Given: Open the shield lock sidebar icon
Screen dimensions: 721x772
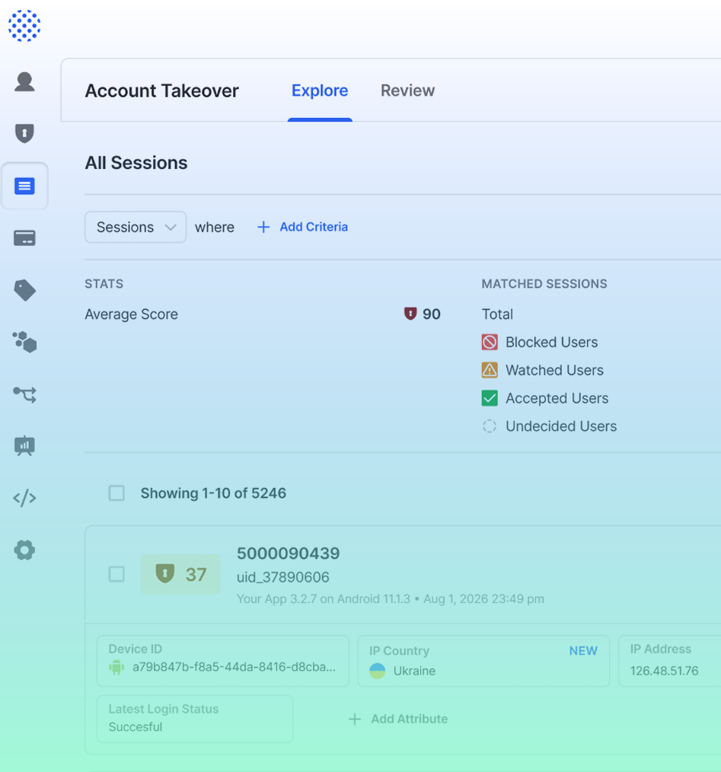Looking at the screenshot, I should 24,133.
